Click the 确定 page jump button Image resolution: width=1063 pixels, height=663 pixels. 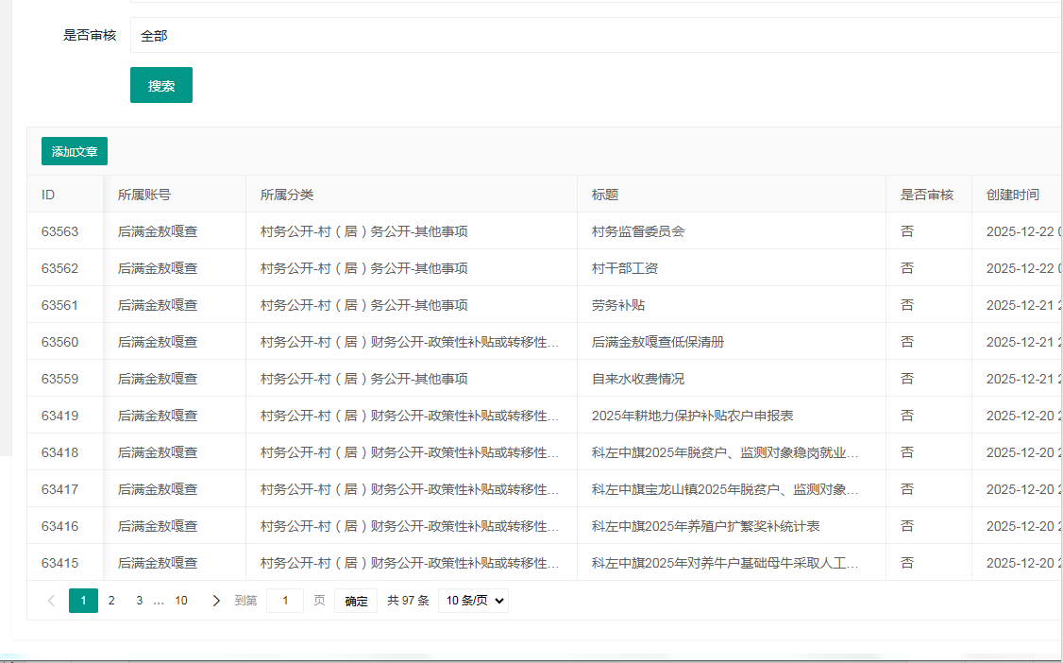pyautogui.click(x=356, y=601)
